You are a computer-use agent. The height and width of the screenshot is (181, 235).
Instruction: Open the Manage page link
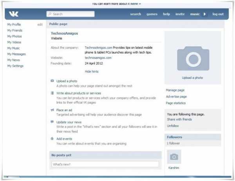click(x=175, y=90)
